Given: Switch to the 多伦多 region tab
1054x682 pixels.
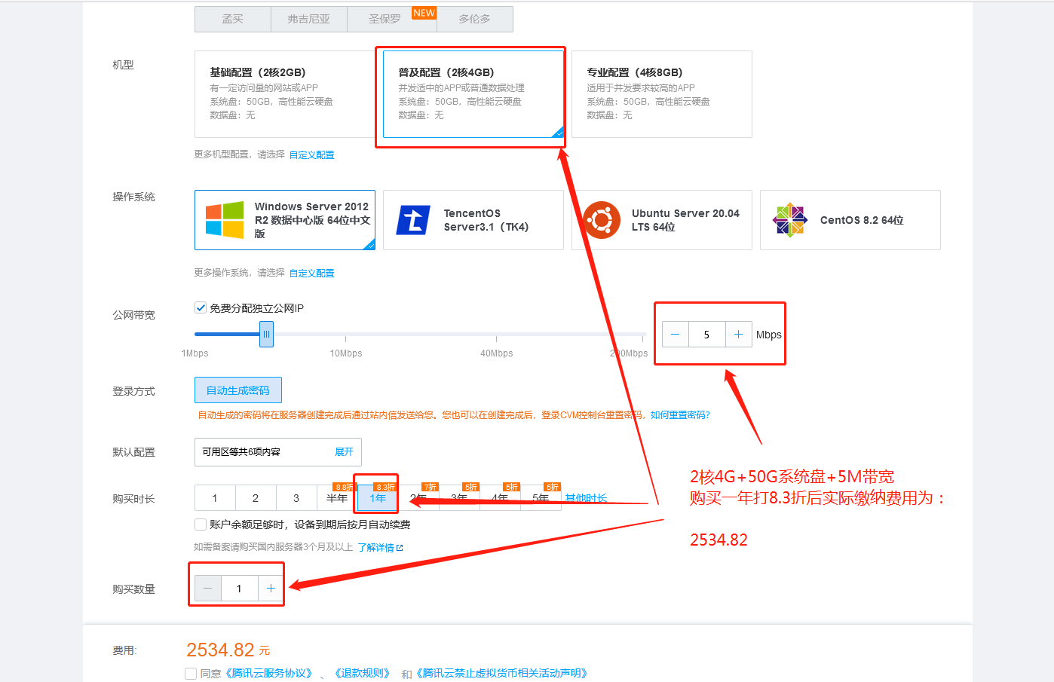Looking at the screenshot, I should (474, 20).
